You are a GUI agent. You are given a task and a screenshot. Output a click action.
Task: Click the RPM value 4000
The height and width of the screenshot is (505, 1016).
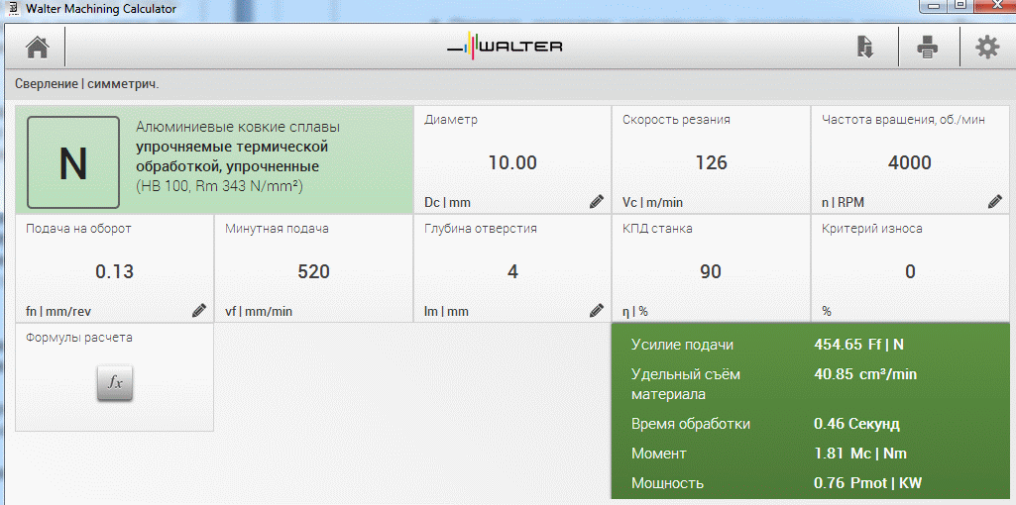(x=910, y=162)
